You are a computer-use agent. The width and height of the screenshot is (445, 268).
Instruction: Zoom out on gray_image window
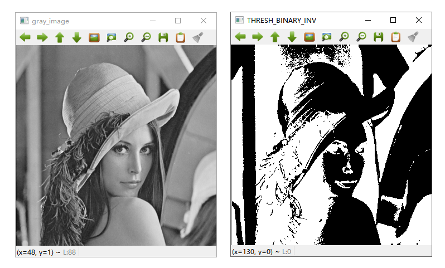(x=146, y=37)
